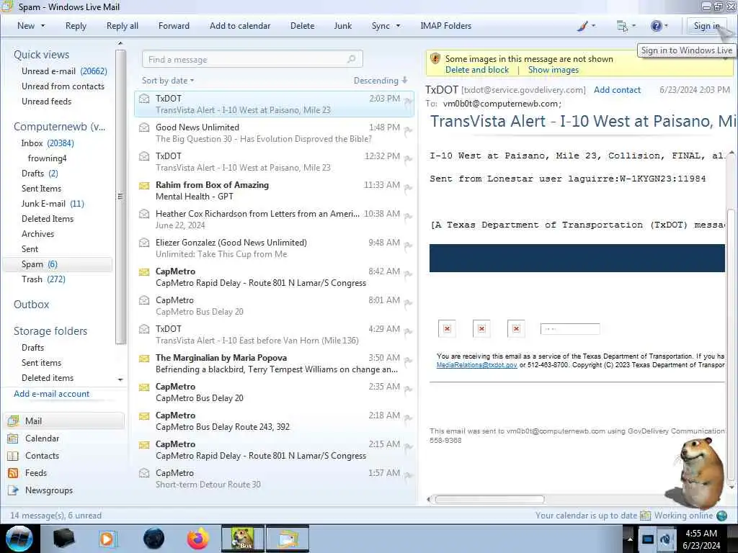Viewport: 738px width, 553px height.
Task: Click unread envelope icon of Rahim message
Action: [144, 185]
